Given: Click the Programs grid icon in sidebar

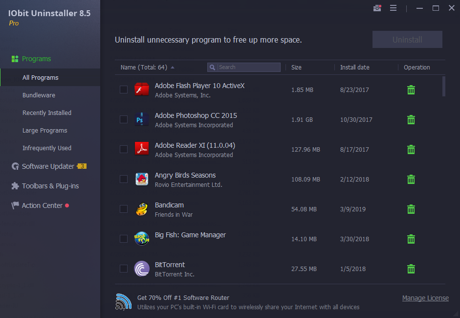Looking at the screenshot, I should (x=15, y=59).
